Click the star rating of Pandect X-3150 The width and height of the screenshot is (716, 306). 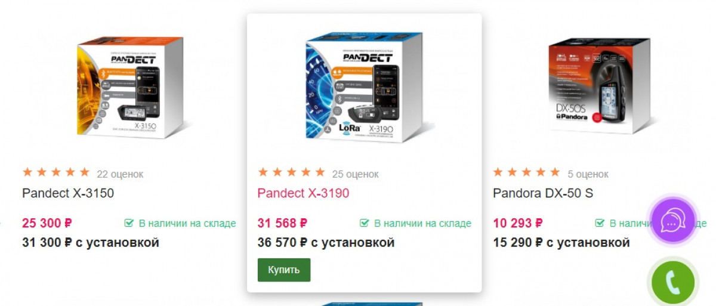[x=56, y=173]
